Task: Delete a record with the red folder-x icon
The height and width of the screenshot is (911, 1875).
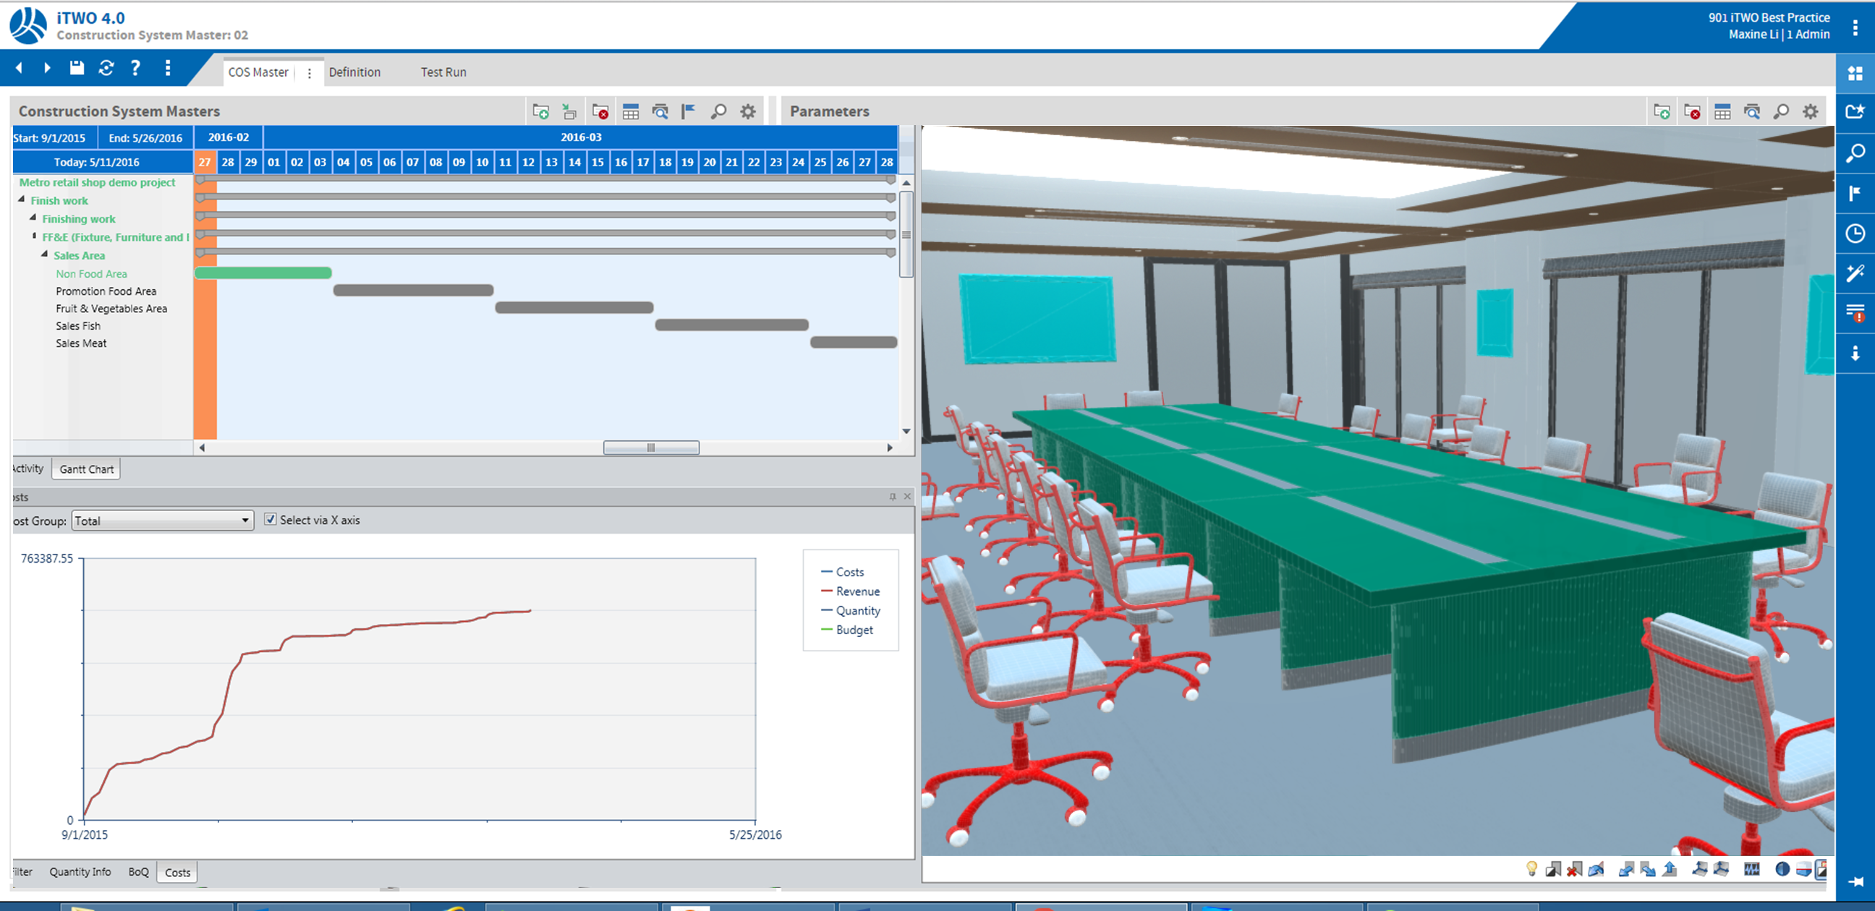Action: [x=601, y=111]
